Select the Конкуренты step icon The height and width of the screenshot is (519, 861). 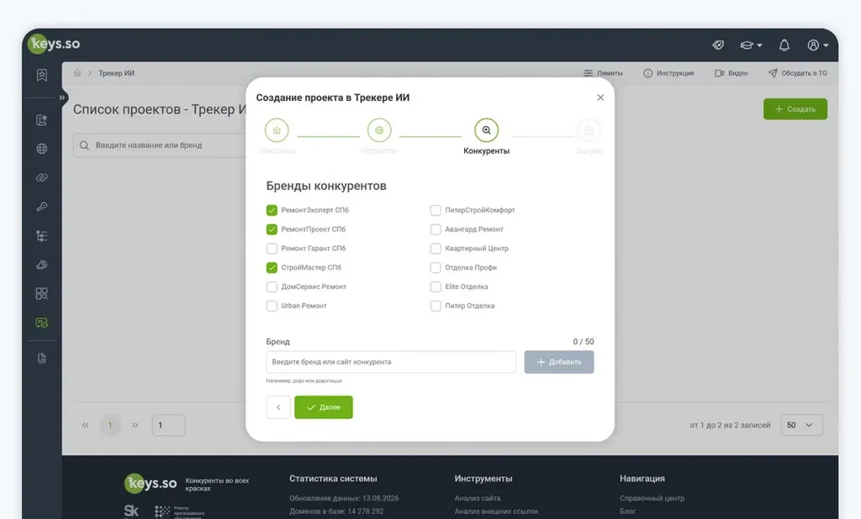coord(487,130)
